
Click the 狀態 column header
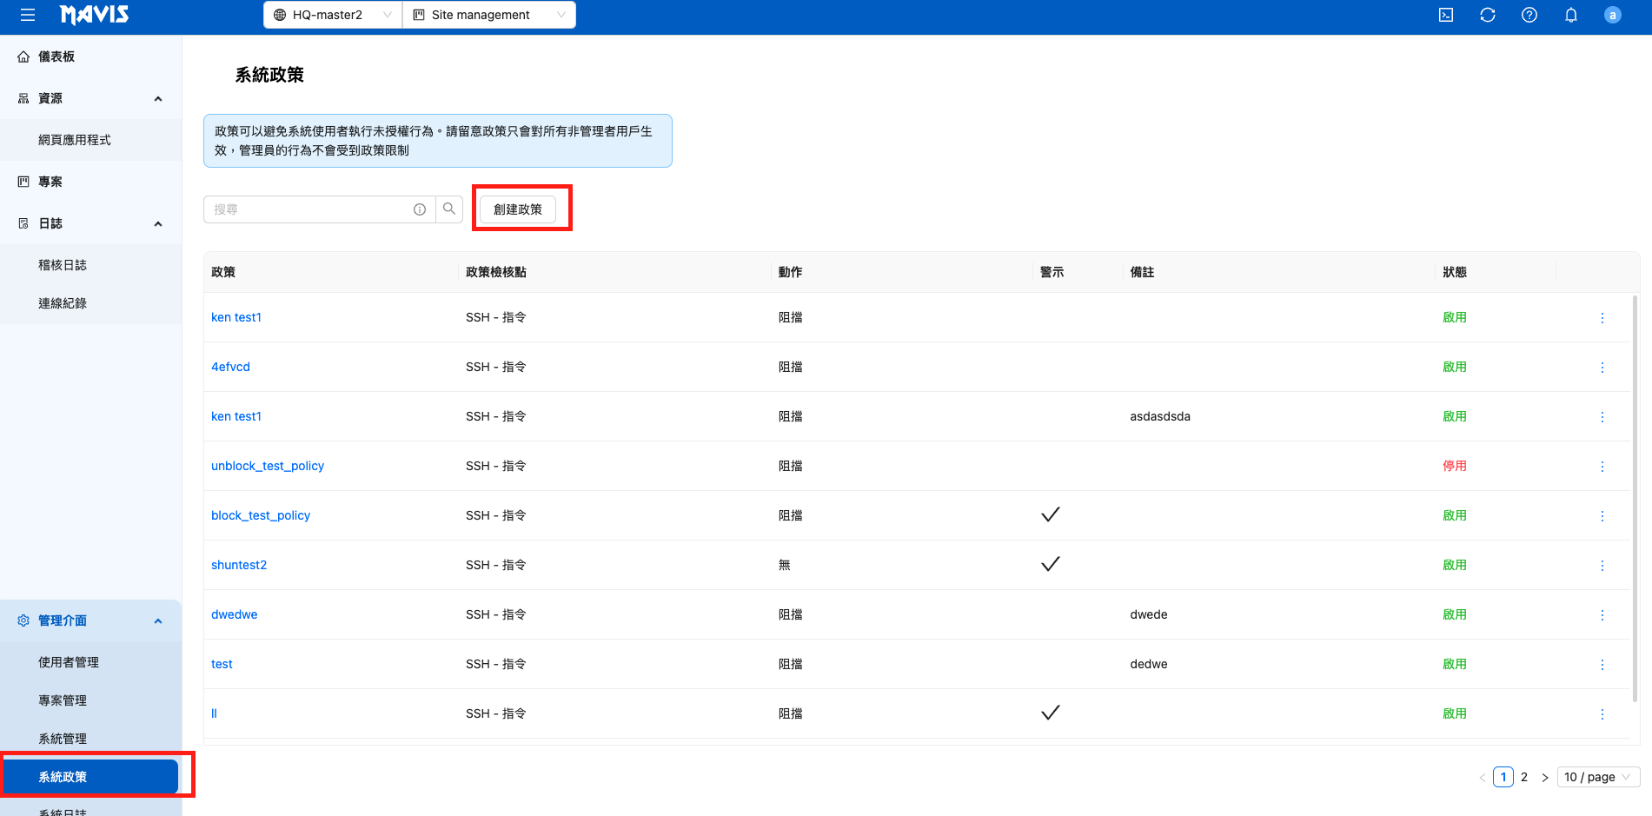[1455, 272]
